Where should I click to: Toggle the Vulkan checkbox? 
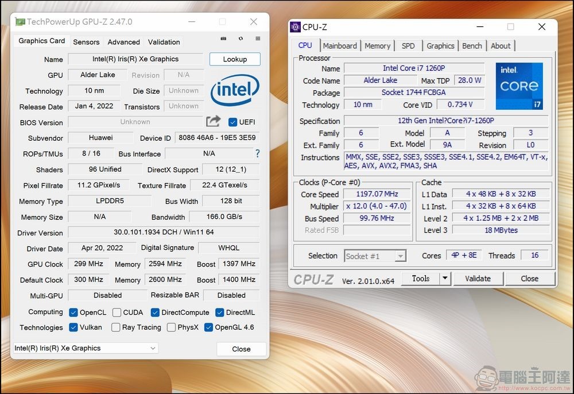pos(73,327)
